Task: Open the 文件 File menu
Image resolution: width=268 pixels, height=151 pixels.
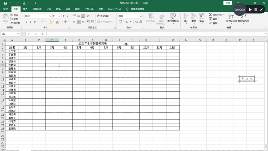Action: click(5, 9)
